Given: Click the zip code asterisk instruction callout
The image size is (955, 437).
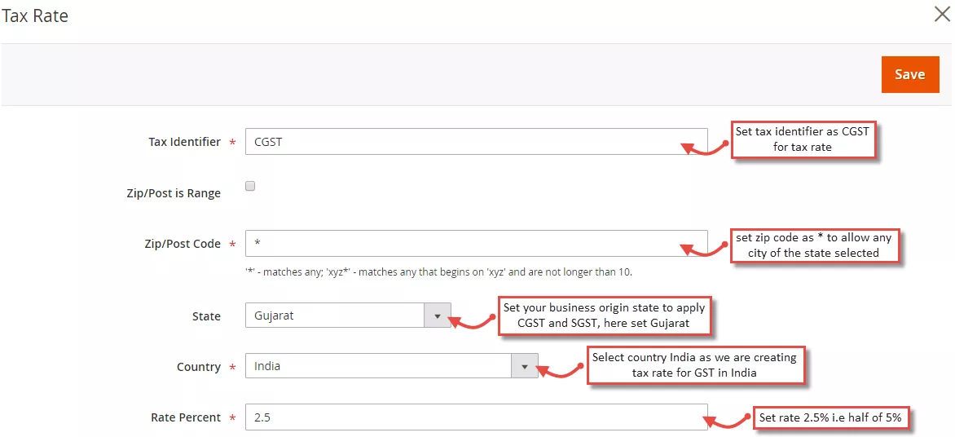Looking at the screenshot, I should [813, 245].
